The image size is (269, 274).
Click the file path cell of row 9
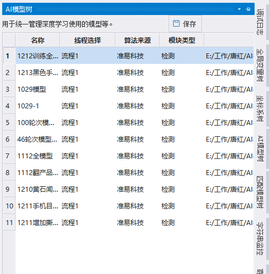229,190
